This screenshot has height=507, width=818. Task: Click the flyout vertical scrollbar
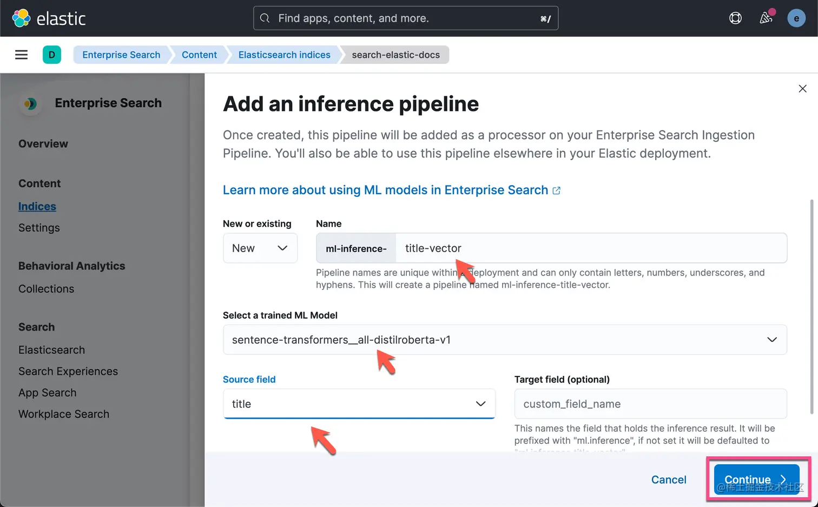pos(812,307)
